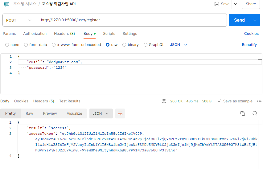Copy the response body with copy icon
Image resolution: width=263 pixels, height=169 pixels.
click(243, 113)
